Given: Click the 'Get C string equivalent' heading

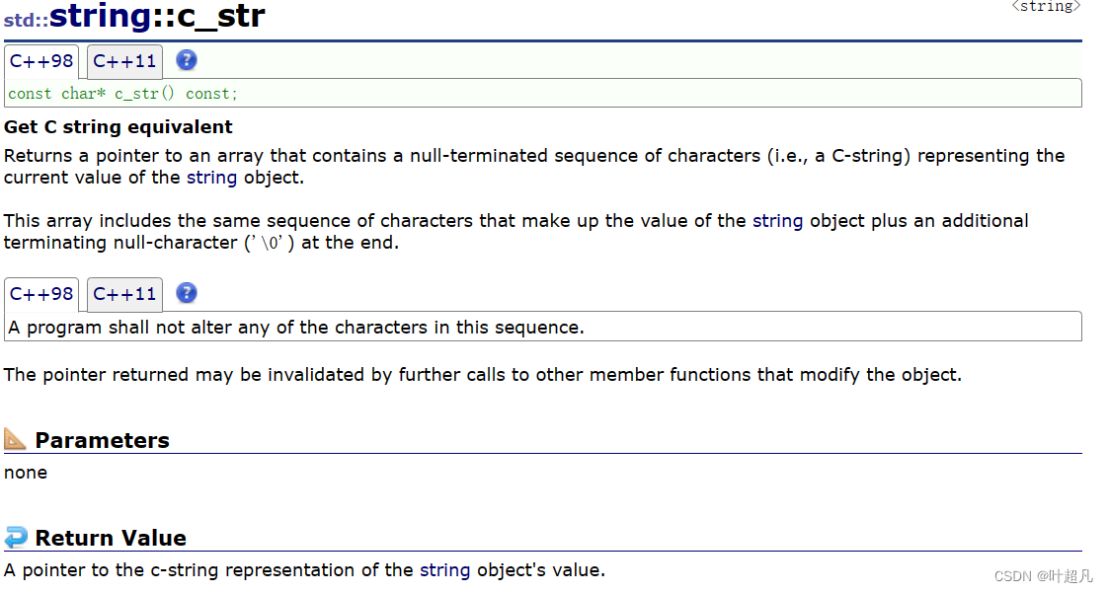Looking at the screenshot, I should point(119,126).
